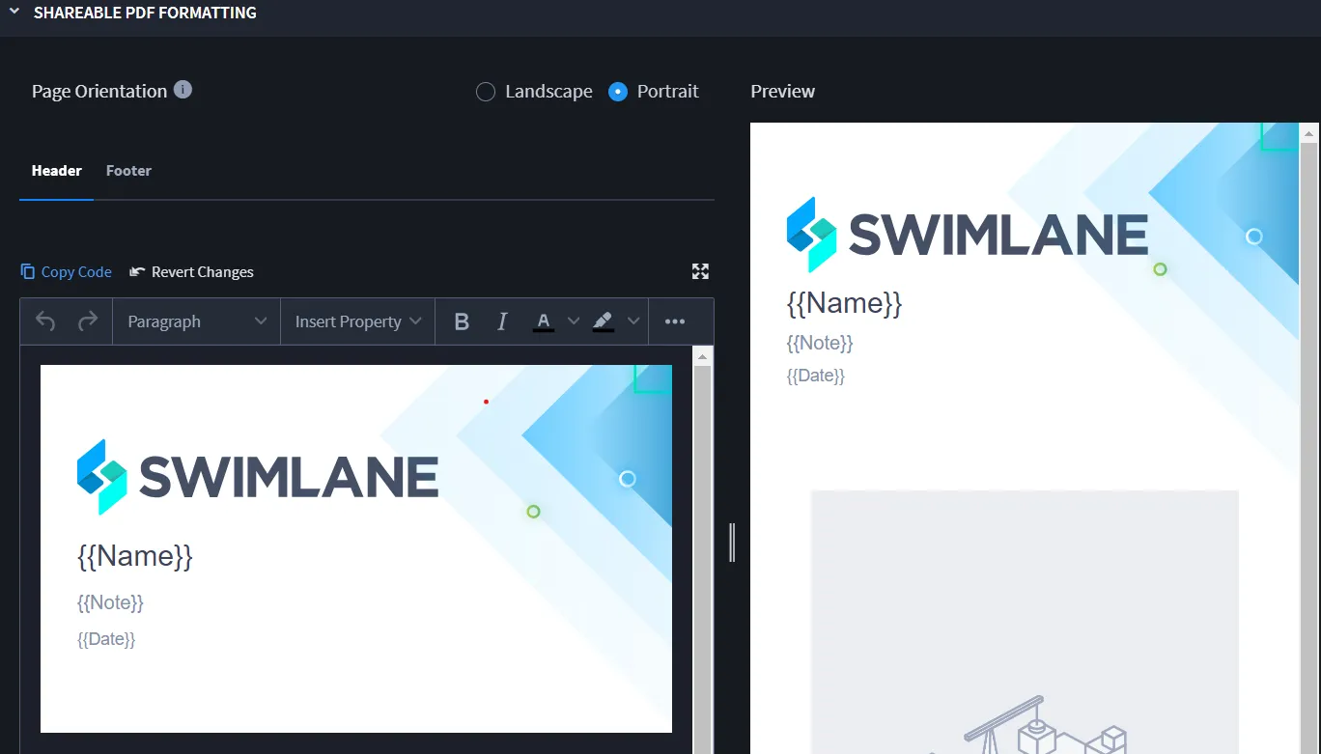Screen dimensions: 1321x754
Task: Undo the last edit
Action: click(45, 321)
